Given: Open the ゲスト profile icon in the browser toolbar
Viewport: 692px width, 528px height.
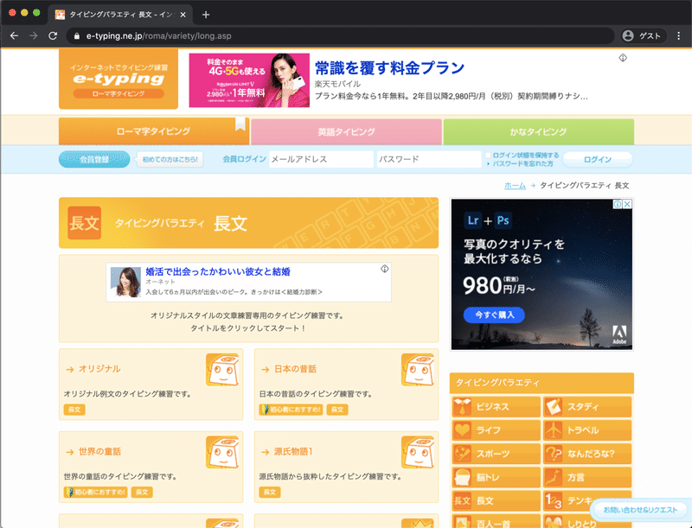Looking at the screenshot, I should tap(630, 36).
